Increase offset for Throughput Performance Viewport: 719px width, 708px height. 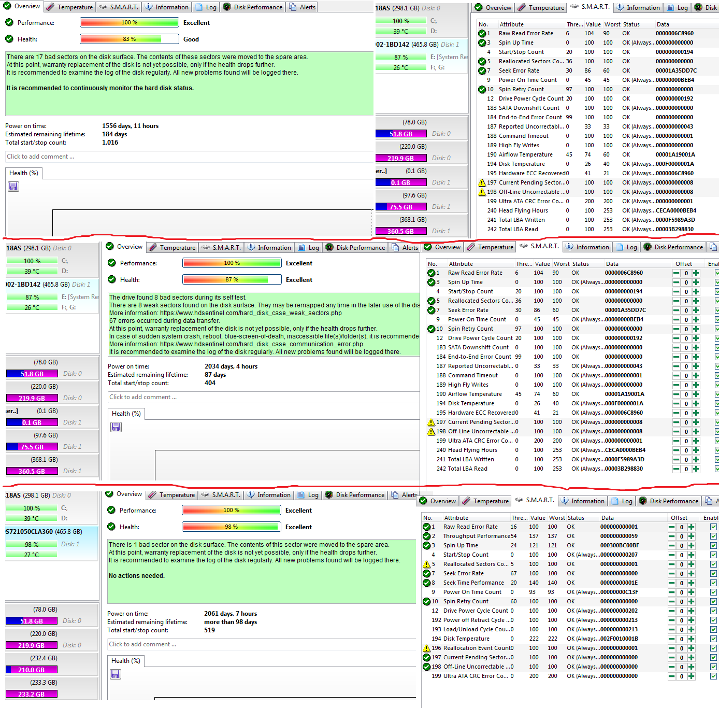(691, 536)
